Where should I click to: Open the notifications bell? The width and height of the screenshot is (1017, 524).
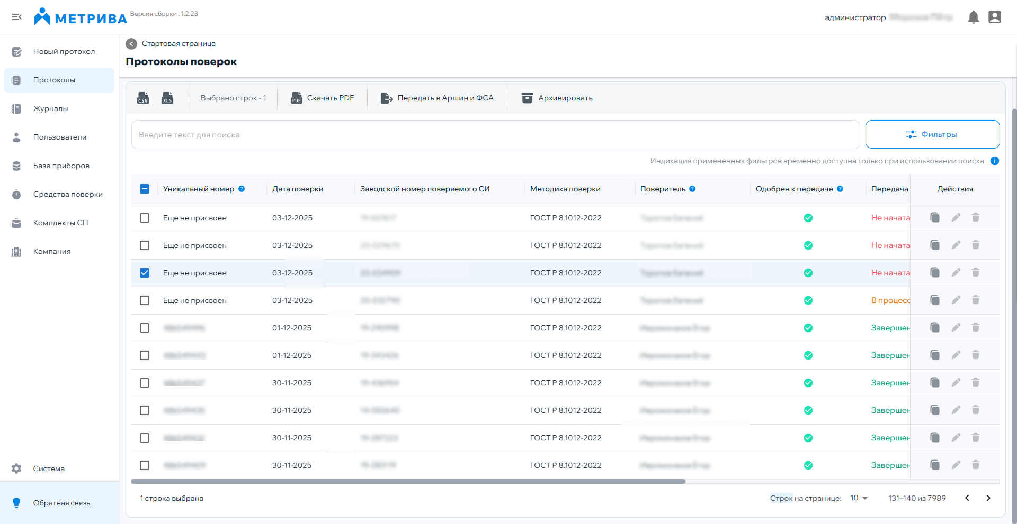[x=973, y=17]
